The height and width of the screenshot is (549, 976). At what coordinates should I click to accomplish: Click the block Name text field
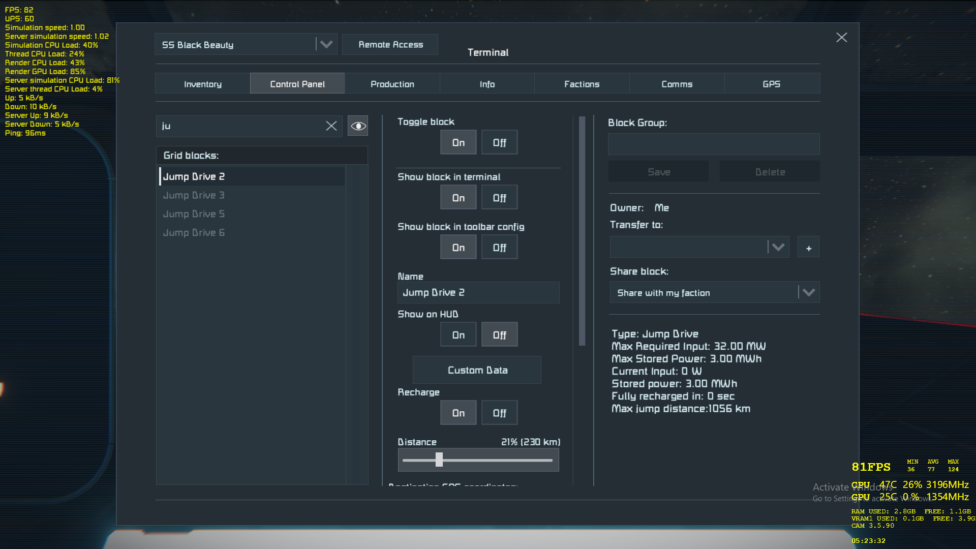point(478,293)
